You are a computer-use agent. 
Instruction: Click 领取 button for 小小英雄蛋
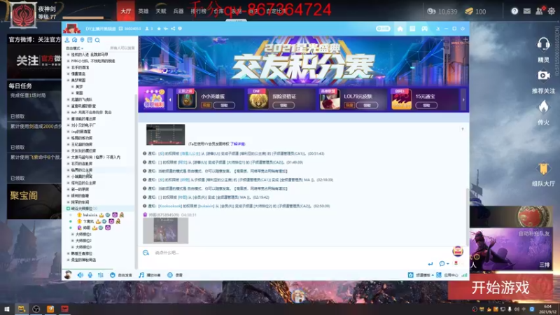tap(224, 106)
